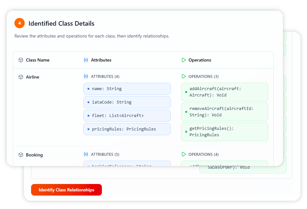The image size is (307, 209).
Task: Select the name: String attribute
Action: coord(127,89)
